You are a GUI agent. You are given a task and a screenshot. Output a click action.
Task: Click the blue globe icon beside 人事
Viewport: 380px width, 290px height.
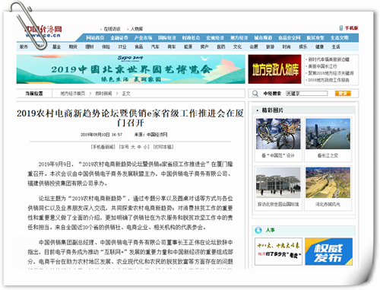pyautogui.click(x=258, y=230)
